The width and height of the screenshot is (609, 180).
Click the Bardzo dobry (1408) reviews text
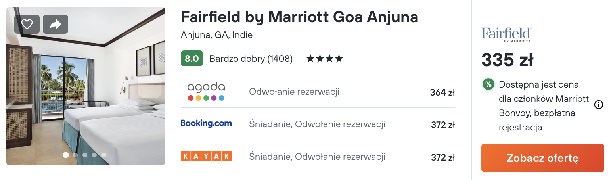251,59
